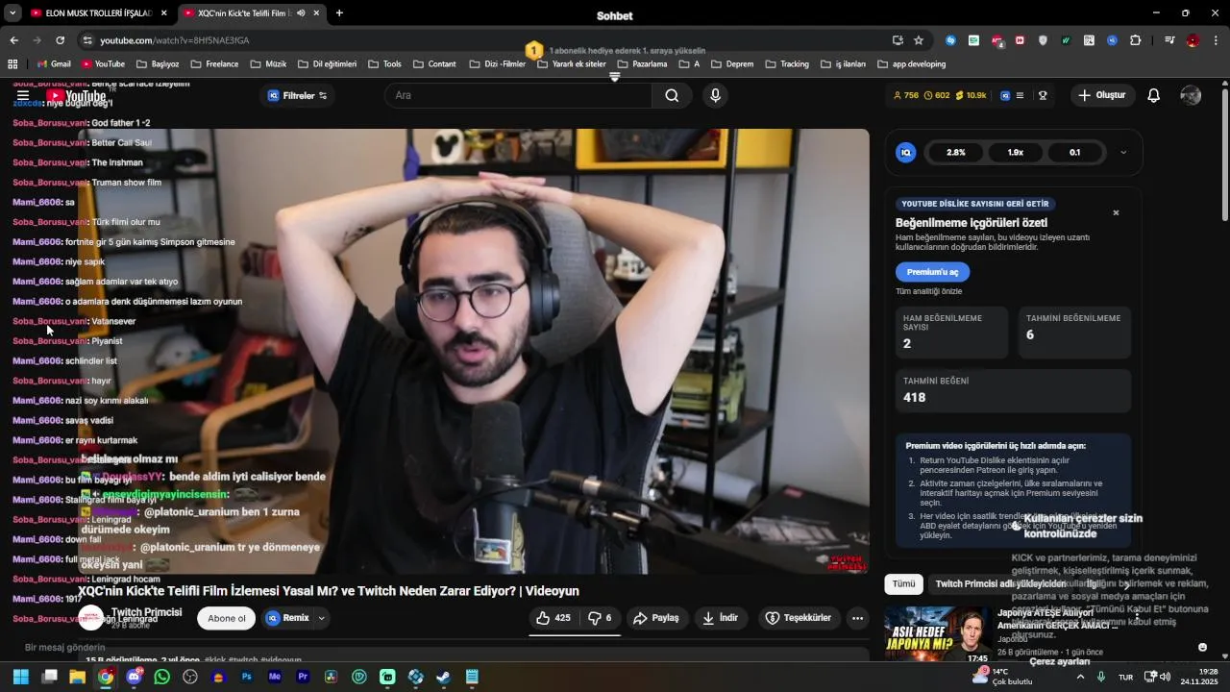The width and height of the screenshot is (1230, 692).
Task: Open Steam from the taskbar
Action: [x=443, y=677]
